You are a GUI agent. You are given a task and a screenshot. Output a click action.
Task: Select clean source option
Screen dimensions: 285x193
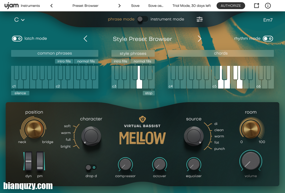(x=219, y=130)
